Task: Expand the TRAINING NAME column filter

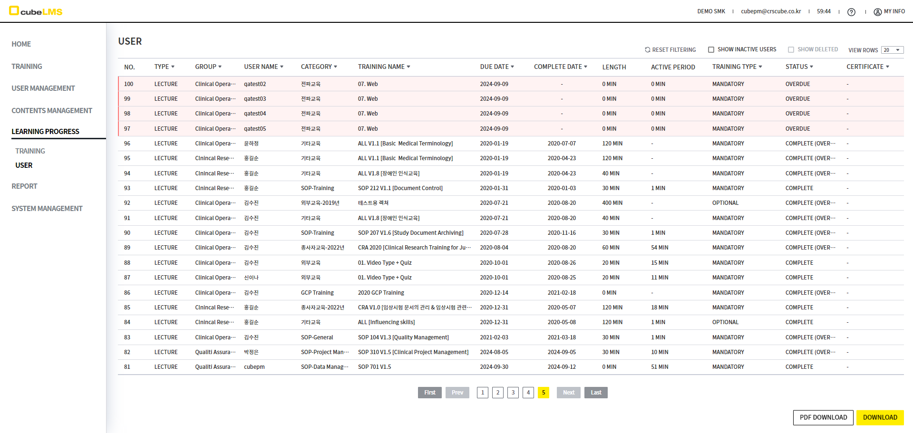Action: tap(408, 67)
